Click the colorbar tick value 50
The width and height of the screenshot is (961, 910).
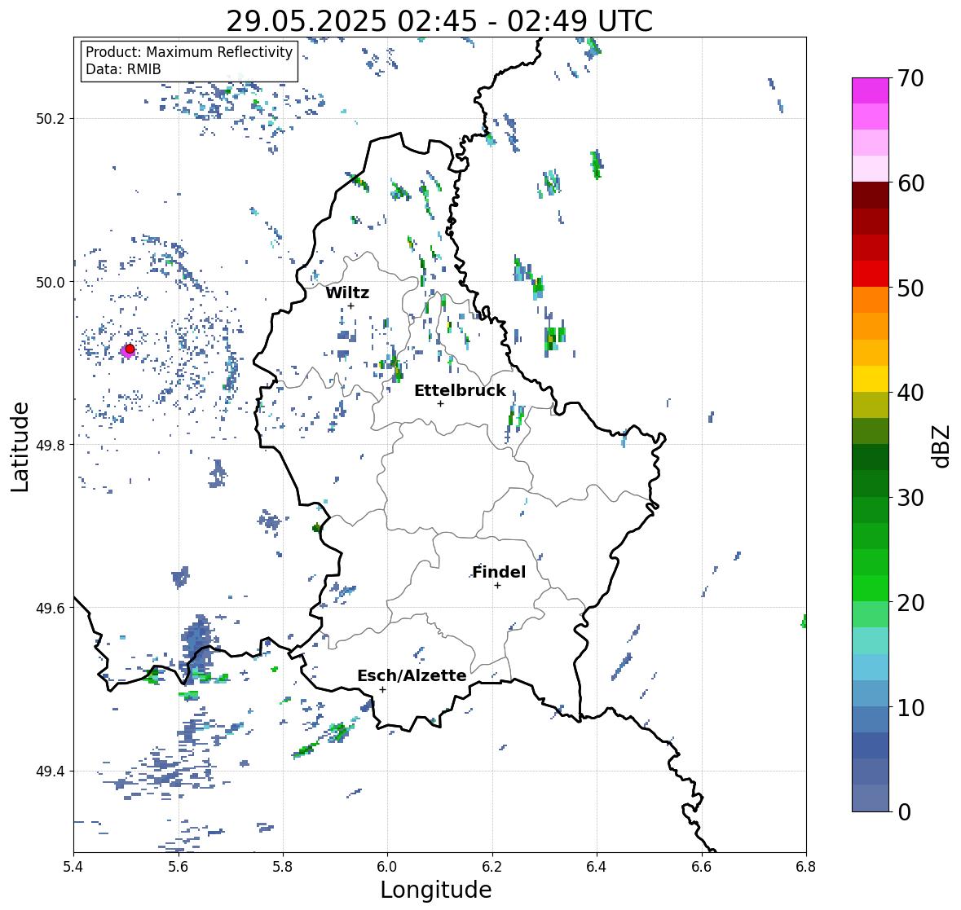tap(910, 288)
